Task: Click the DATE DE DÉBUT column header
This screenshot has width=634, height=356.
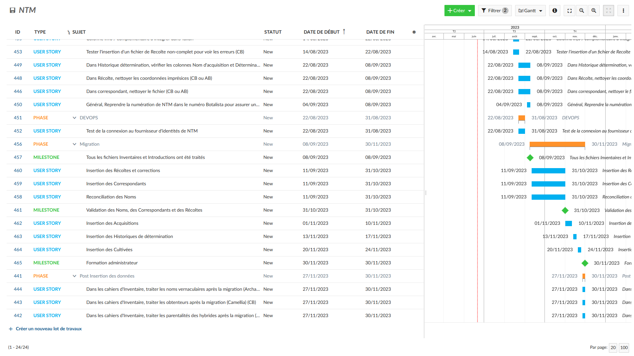Action: coord(322,32)
